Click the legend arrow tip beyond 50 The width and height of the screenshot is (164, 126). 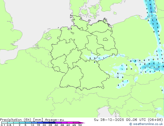click(82, 123)
